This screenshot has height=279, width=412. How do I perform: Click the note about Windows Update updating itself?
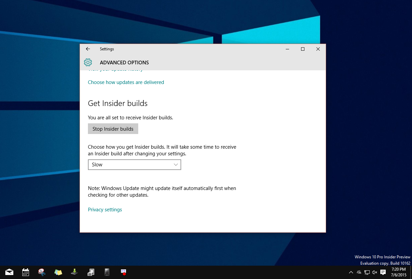(162, 192)
